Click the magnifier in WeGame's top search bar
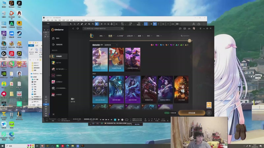Image resolution: width=264 pixels, height=148 pixels. [x=122, y=29]
